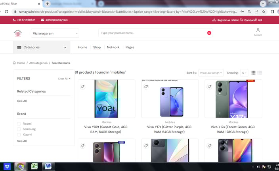
Task: Click the share page icon in address bar
Action: 256,11
